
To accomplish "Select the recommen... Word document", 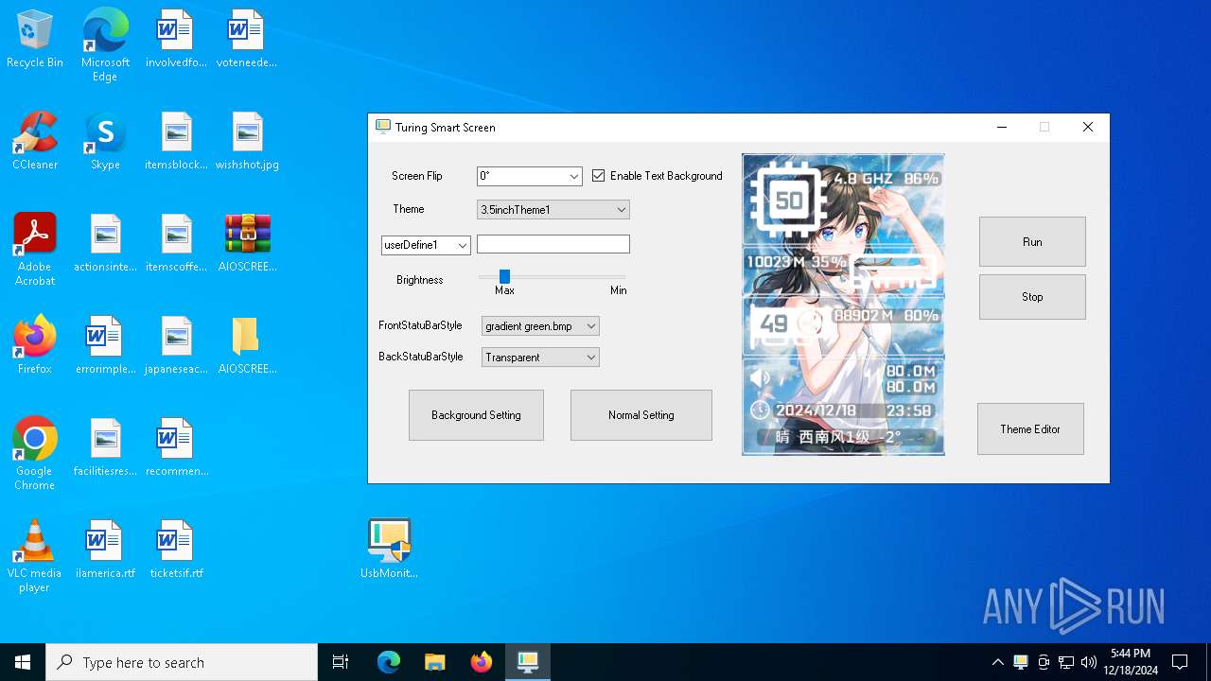I will [176, 447].
